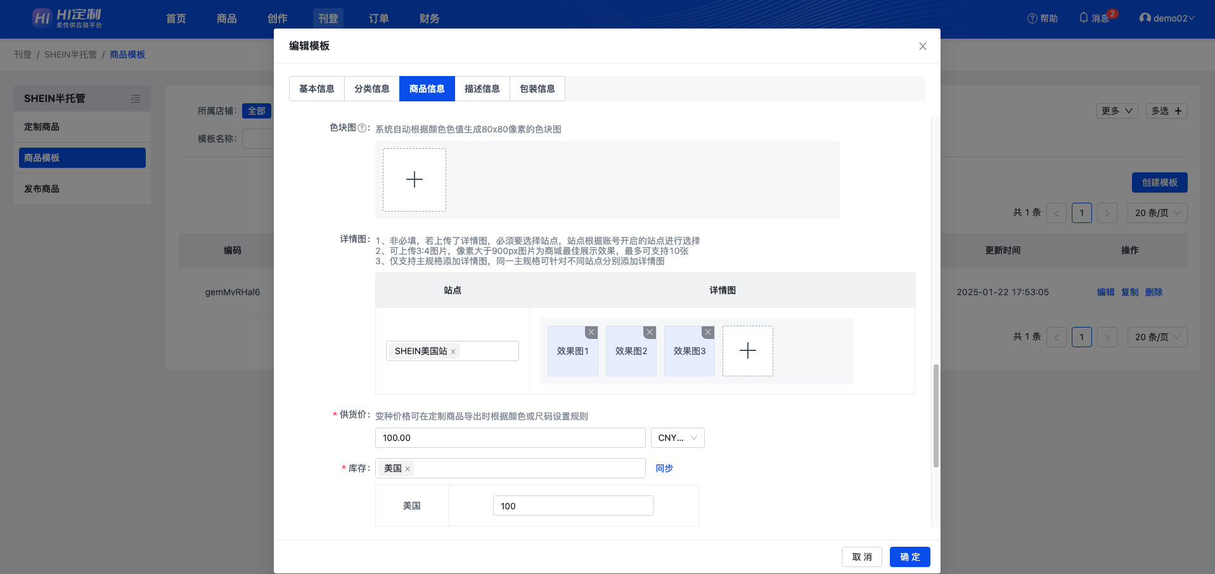Open 财务 in the top navigation

pos(430,18)
